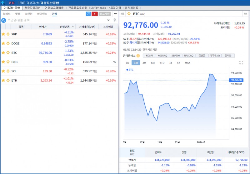Click the 종합 label in title bar

tap(12, 3)
